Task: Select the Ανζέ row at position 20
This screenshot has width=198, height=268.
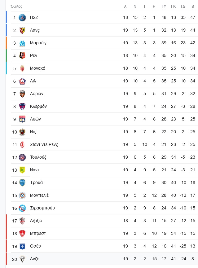Action: pos(102,259)
